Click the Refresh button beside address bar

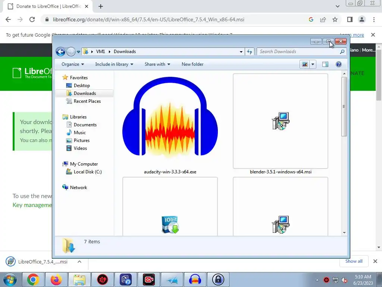(x=250, y=52)
